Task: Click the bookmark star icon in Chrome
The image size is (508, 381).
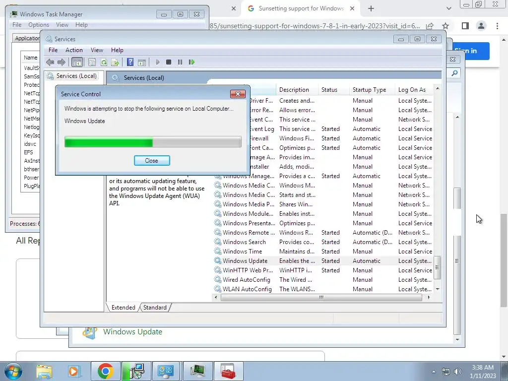Action: pyautogui.click(x=445, y=26)
